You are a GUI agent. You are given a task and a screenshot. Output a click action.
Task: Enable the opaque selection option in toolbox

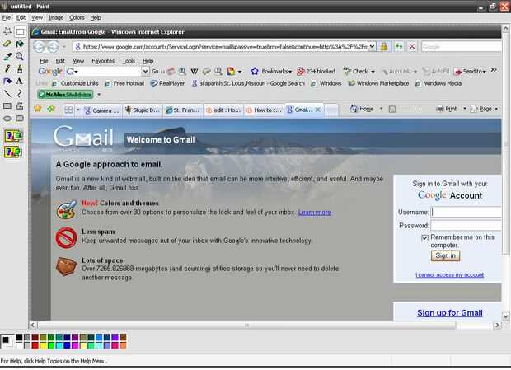click(13, 136)
